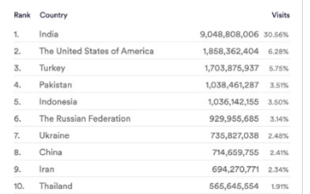This screenshot has height=194, width=310.
Task: Click the Visits column header
Action: [281, 15]
